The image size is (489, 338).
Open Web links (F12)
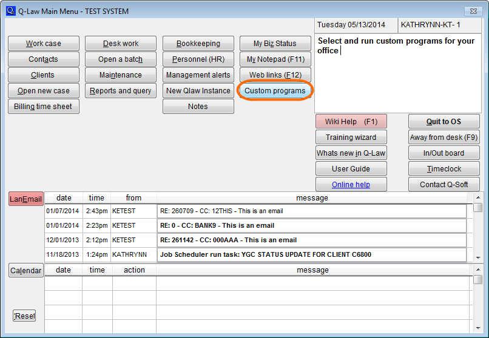point(275,75)
